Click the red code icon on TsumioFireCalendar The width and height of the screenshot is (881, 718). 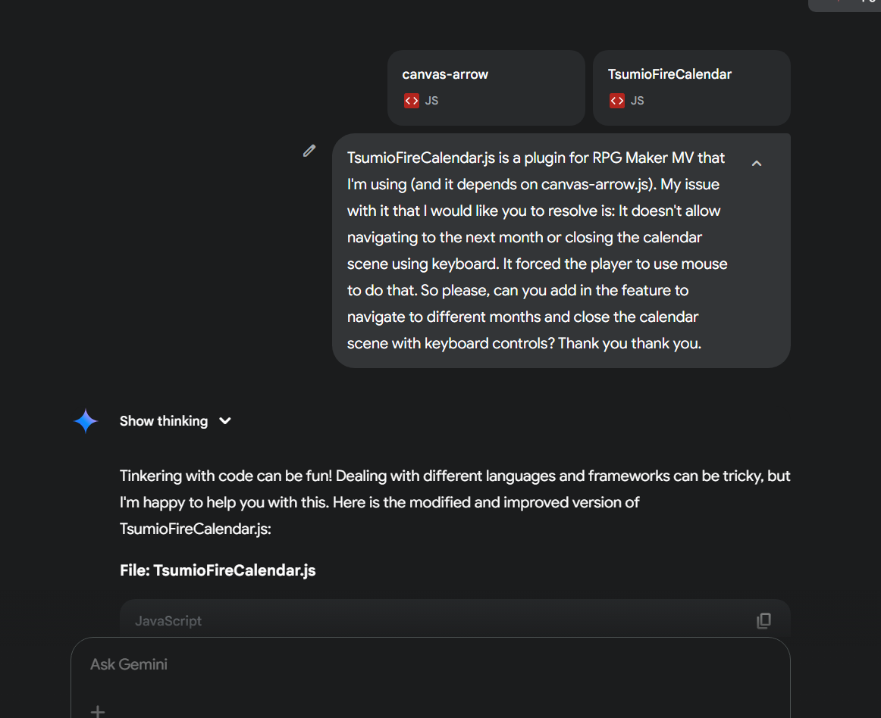pyautogui.click(x=617, y=101)
